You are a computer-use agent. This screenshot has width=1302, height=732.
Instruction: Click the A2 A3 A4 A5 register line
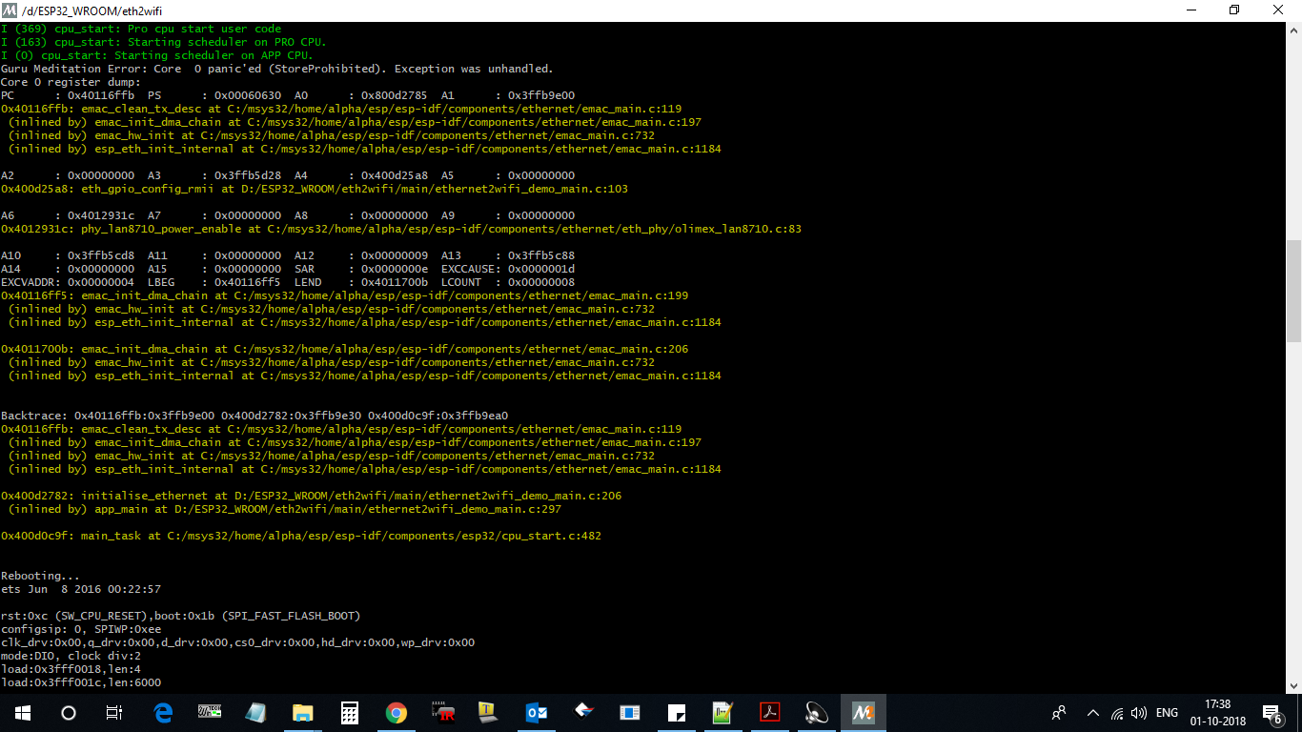(x=288, y=175)
